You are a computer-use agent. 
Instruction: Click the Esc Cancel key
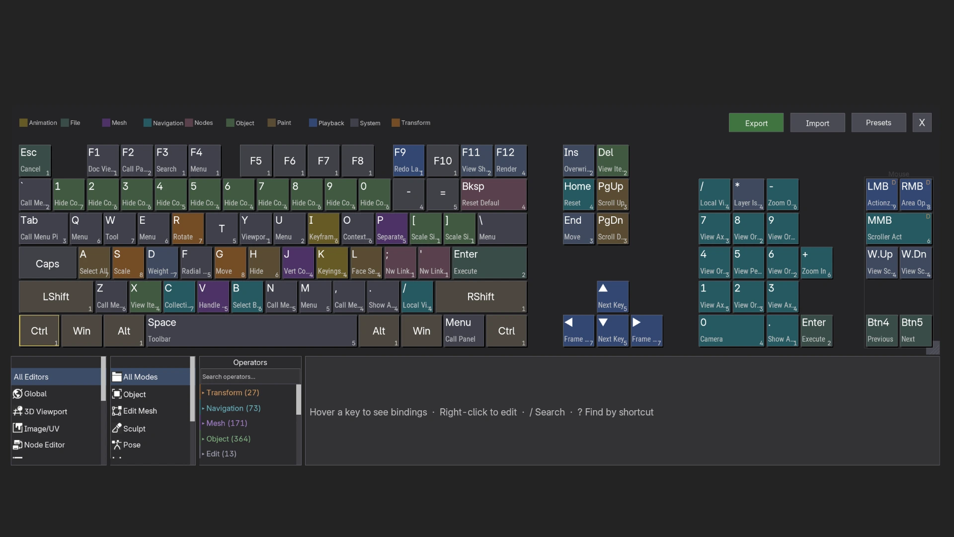pyautogui.click(x=35, y=161)
